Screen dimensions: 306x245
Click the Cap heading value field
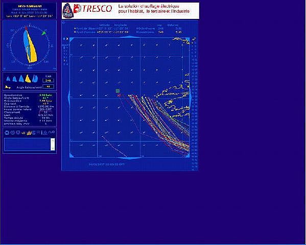click(48, 80)
